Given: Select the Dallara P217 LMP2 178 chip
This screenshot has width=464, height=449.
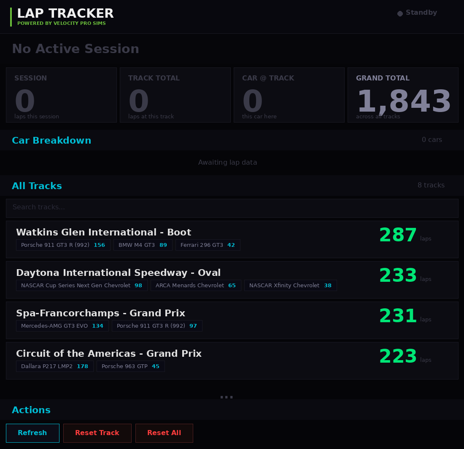Looking at the screenshot, I should tap(55, 366).
